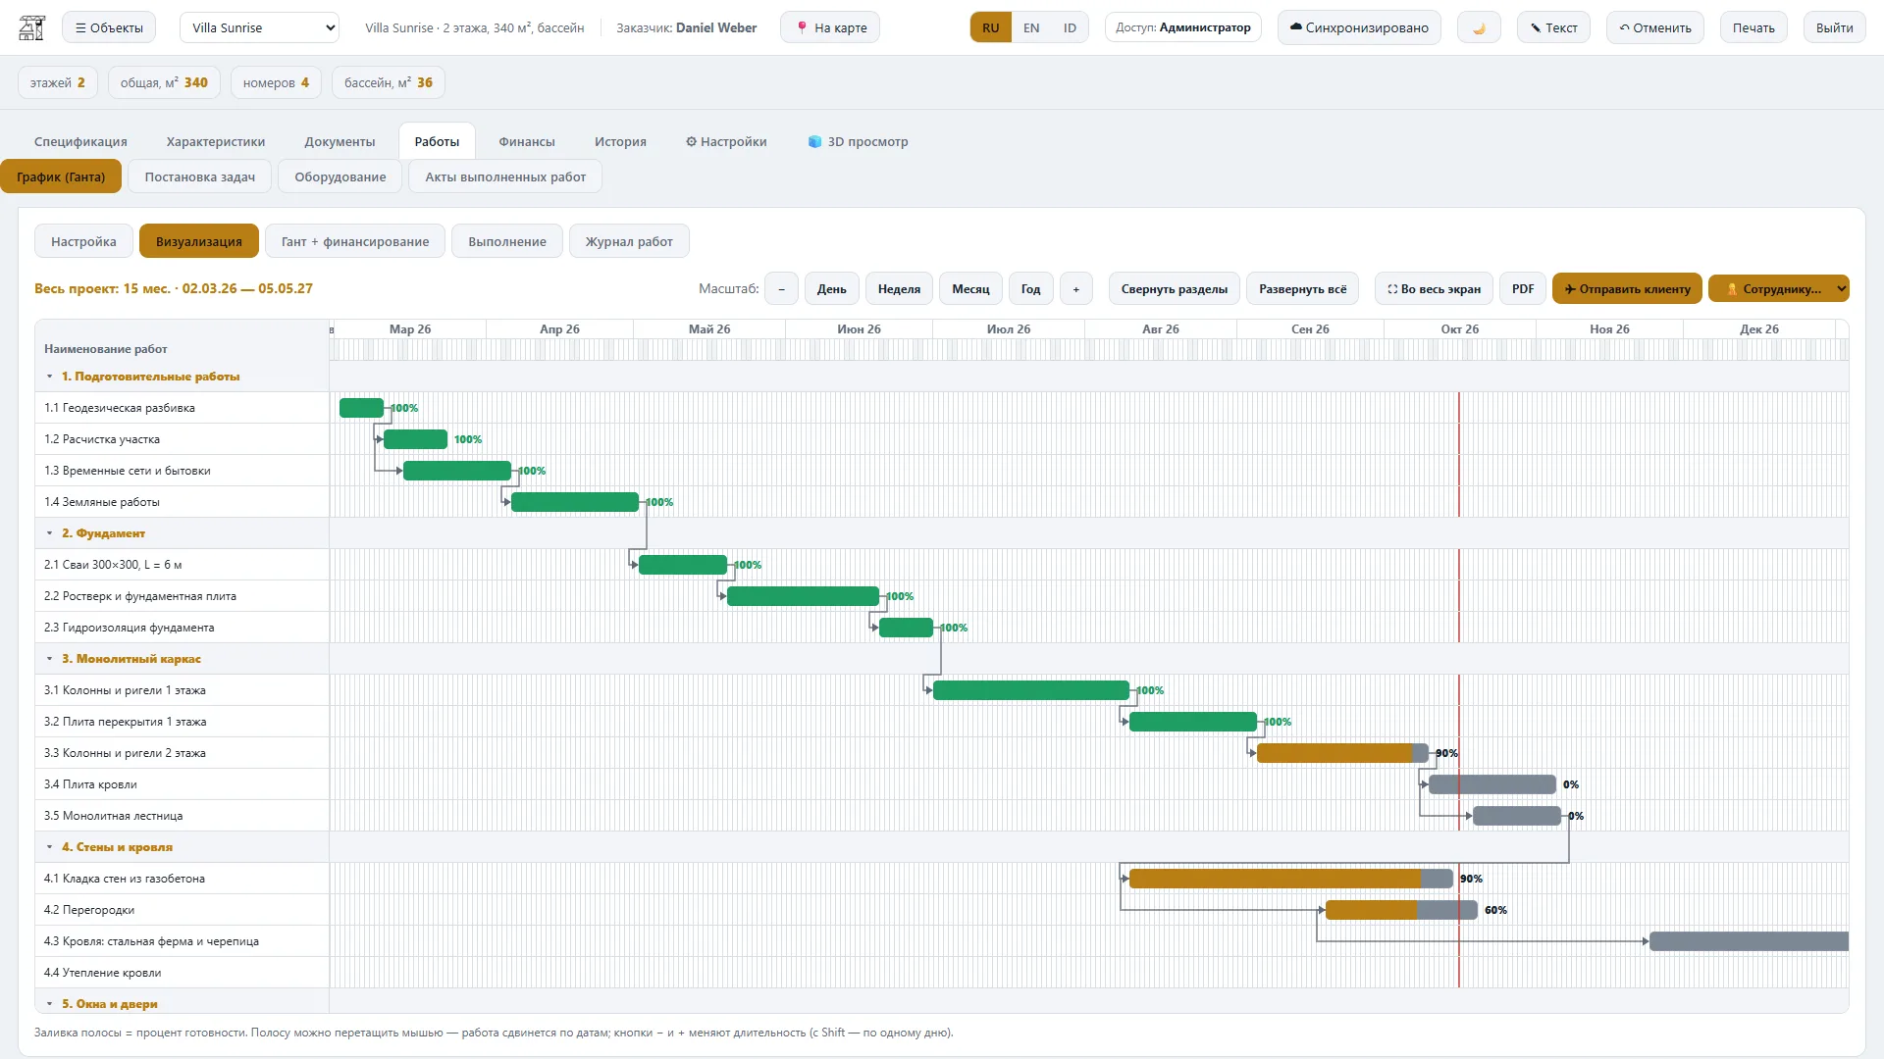
Task: Switch to Гант + финансирование view
Action: point(355,241)
